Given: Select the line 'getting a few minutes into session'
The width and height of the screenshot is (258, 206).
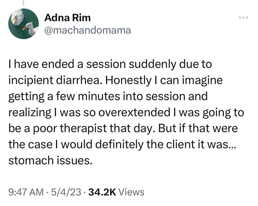Looking at the screenshot, I should point(97,97).
